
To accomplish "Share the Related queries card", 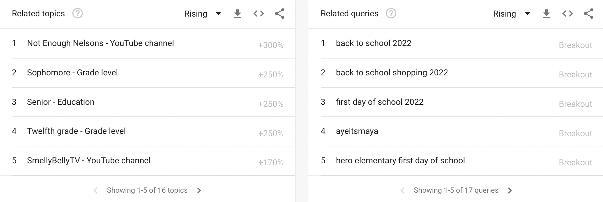I will point(588,14).
